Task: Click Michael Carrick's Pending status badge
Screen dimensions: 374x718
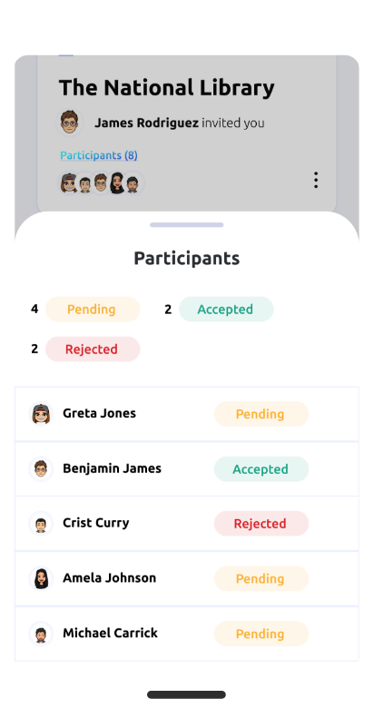Action: pyautogui.click(x=261, y=634)
